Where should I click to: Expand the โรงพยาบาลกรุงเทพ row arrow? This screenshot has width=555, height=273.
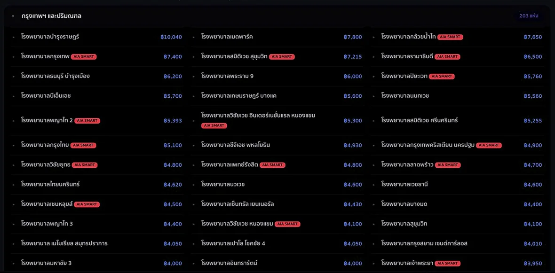[x=14, y=56]
